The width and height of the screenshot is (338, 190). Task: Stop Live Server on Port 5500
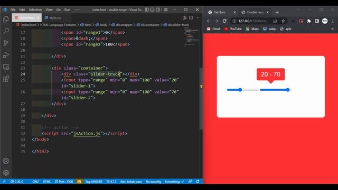tap(64, 182)
